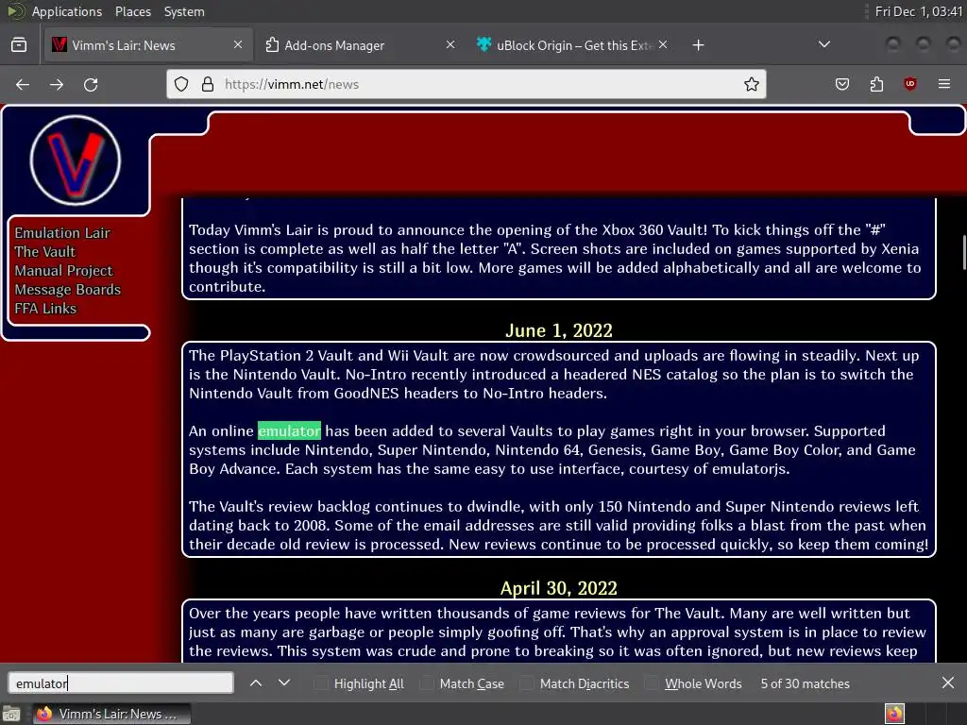Open the Applications menu
Screen dimensions: 967x725
pos(67,11)
